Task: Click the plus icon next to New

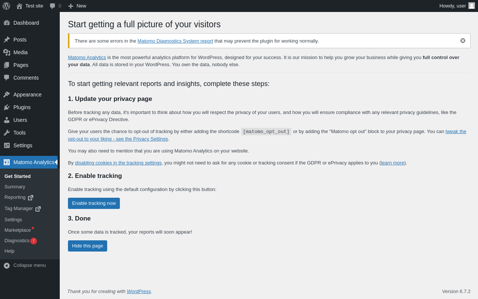Action: 71,6
